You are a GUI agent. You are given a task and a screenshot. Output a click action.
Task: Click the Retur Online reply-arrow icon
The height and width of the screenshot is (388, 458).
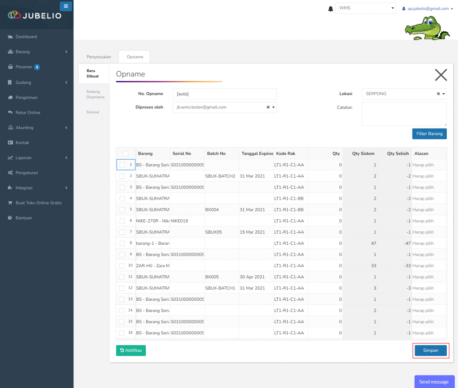coord(10,112)
